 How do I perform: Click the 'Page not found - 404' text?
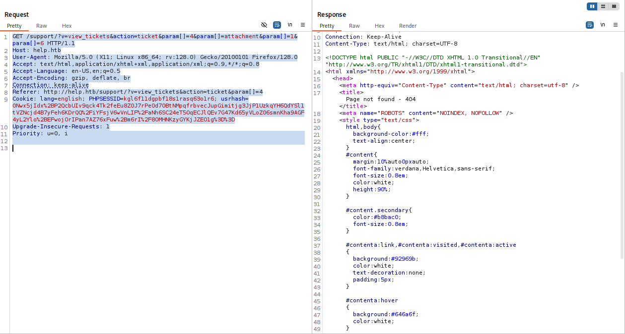[381, 99]
